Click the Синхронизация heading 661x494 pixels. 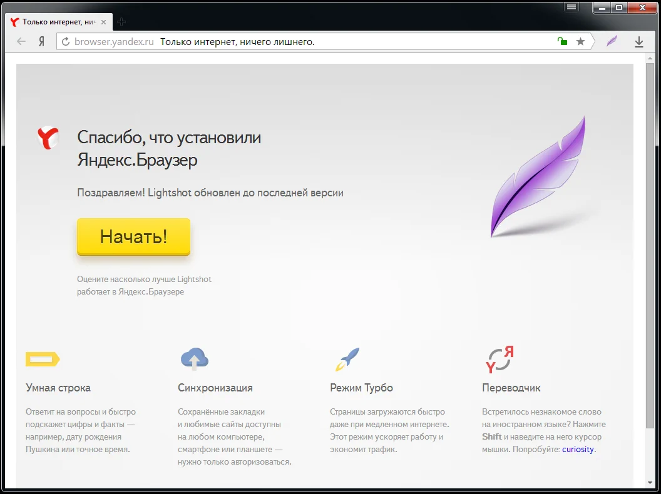click(x=215, y=388)
